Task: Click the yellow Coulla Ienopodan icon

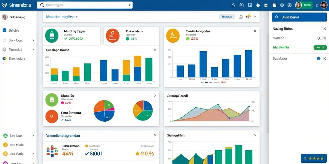Action: pos(173,36)
